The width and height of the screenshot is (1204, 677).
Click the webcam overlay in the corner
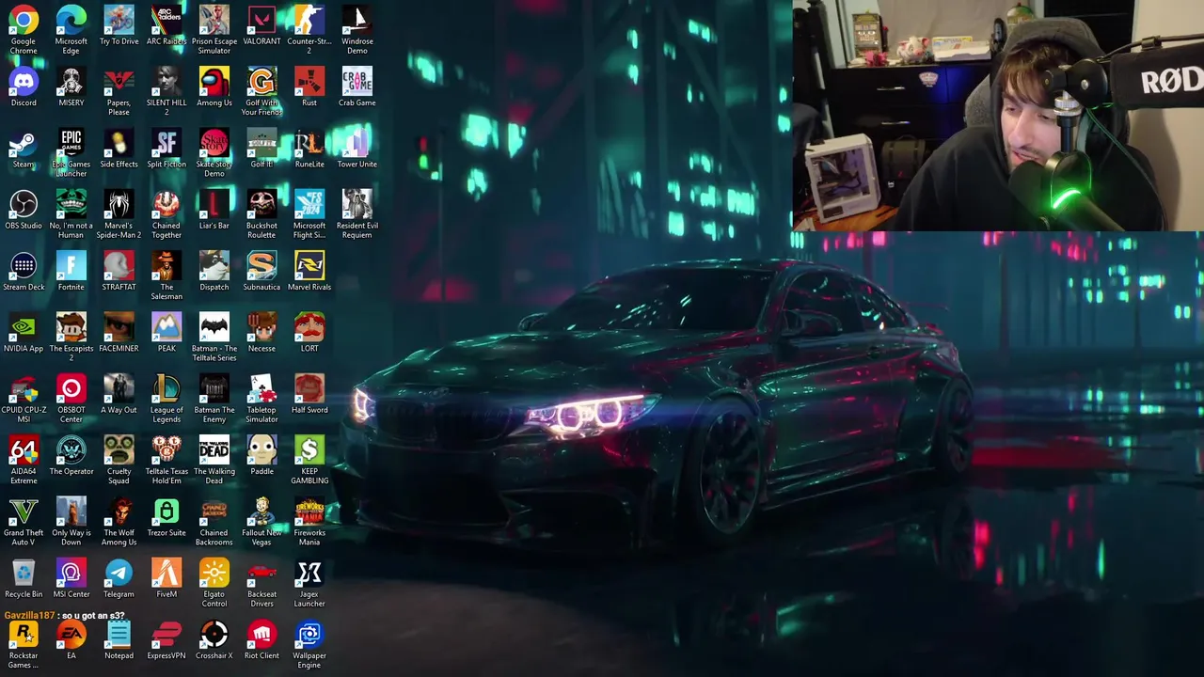[x=998, y=115]
